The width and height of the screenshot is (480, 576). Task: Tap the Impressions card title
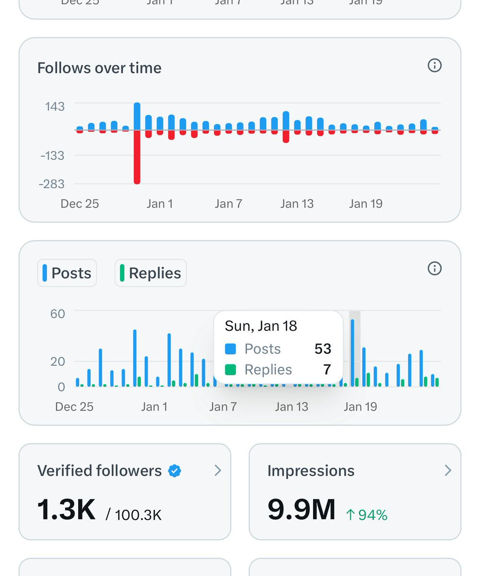311,471
